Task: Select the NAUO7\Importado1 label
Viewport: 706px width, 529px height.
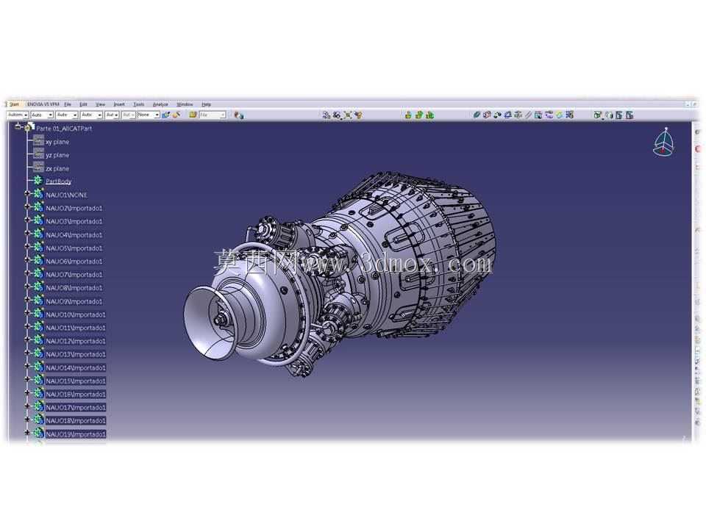Action: 74,274
